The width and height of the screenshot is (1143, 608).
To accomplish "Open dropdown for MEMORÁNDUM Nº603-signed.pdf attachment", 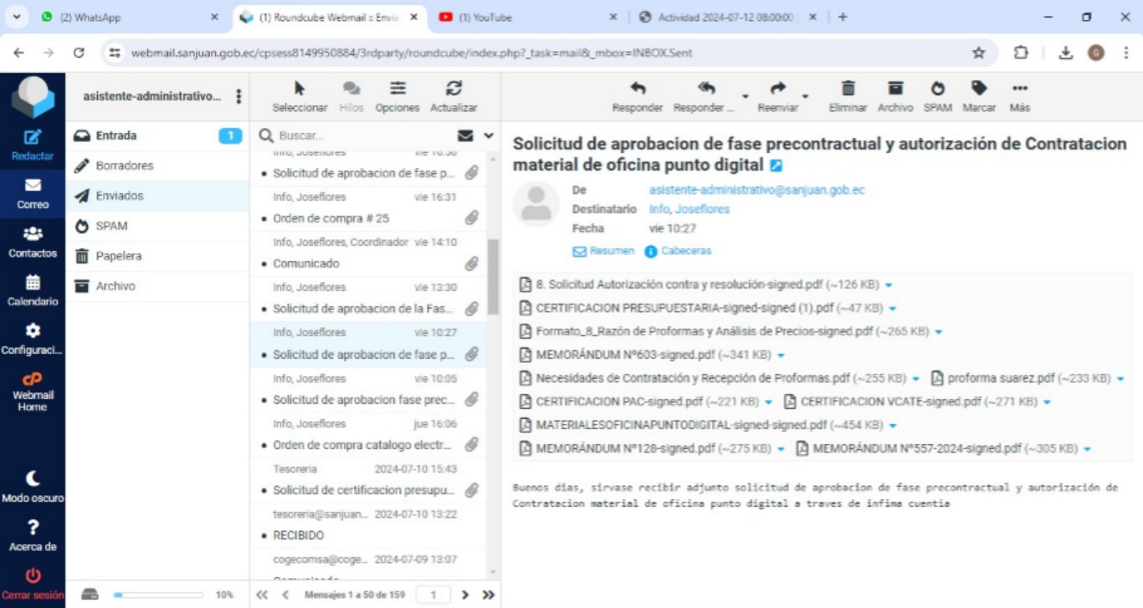I will pos(781,355).
